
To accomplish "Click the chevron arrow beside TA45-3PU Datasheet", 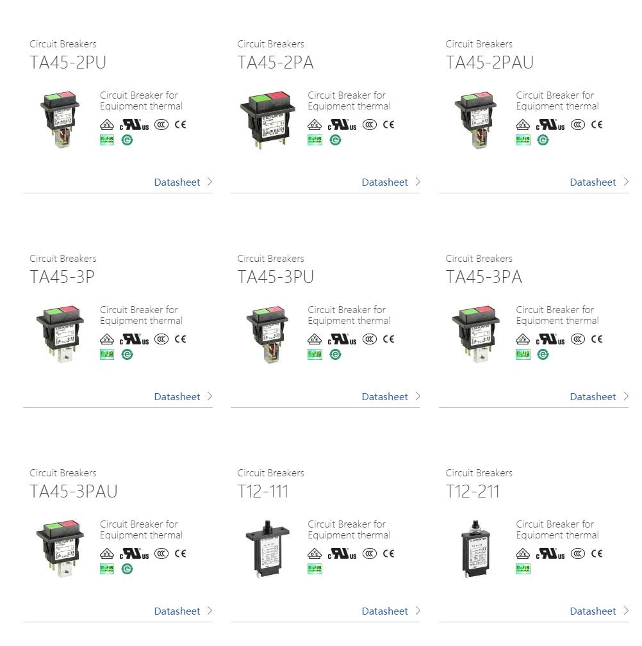I will click(x=418, y=396).
